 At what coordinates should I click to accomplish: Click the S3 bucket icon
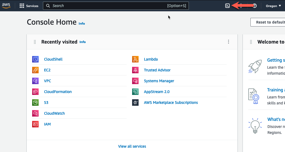click(35, 103)
